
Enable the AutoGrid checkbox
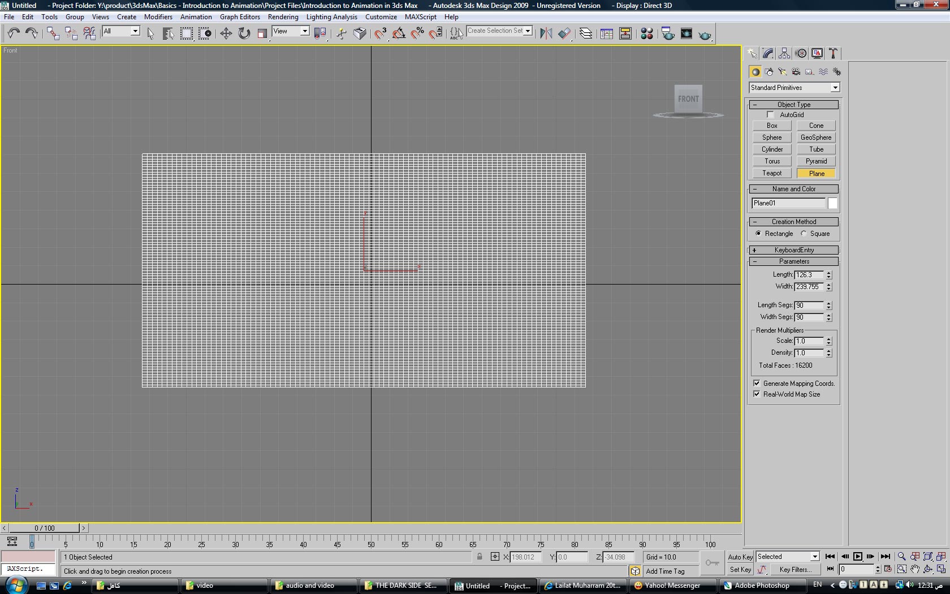[x=770, y=115]
